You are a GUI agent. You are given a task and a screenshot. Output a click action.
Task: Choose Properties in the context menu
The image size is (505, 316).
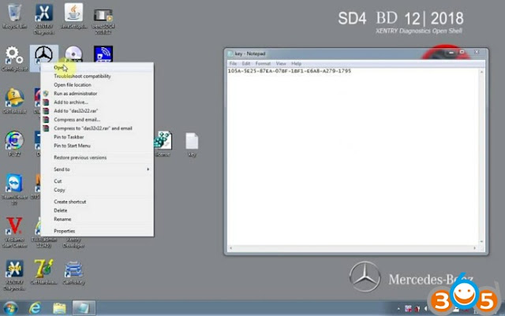(x=97, y=231)
